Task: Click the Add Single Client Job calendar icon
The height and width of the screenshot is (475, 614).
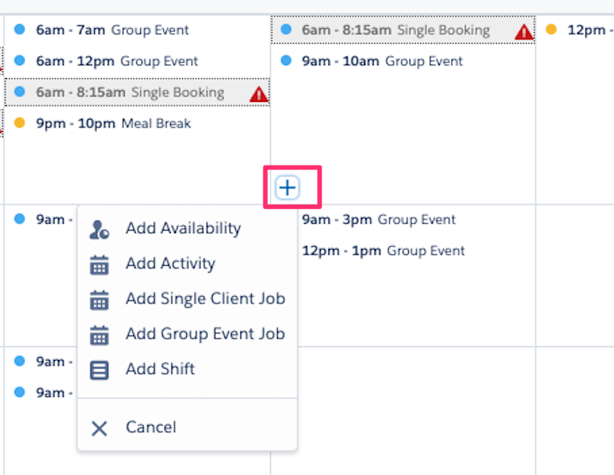Action: pyautogui.click(x=99, y=300)
